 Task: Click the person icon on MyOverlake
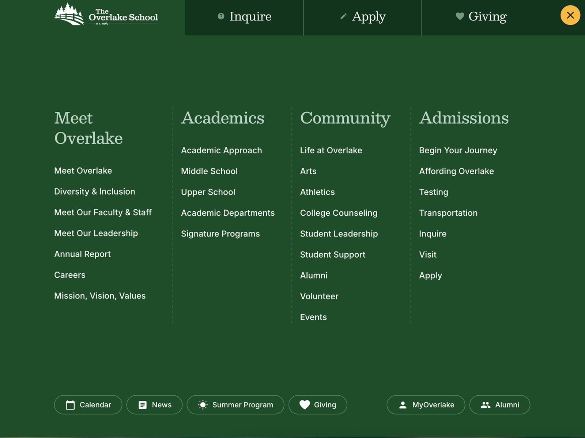click(402, 404)
